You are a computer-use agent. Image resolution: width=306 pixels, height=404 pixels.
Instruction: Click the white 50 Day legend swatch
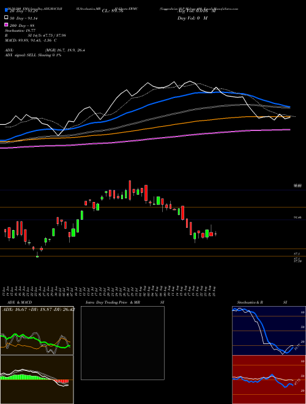6,18
